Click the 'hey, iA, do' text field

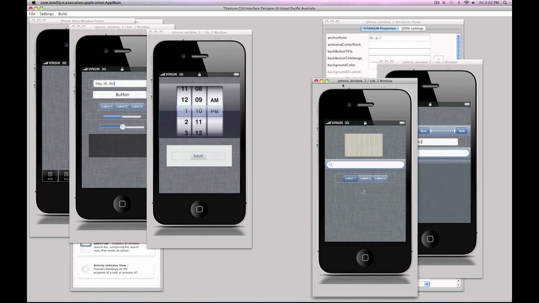120,83
